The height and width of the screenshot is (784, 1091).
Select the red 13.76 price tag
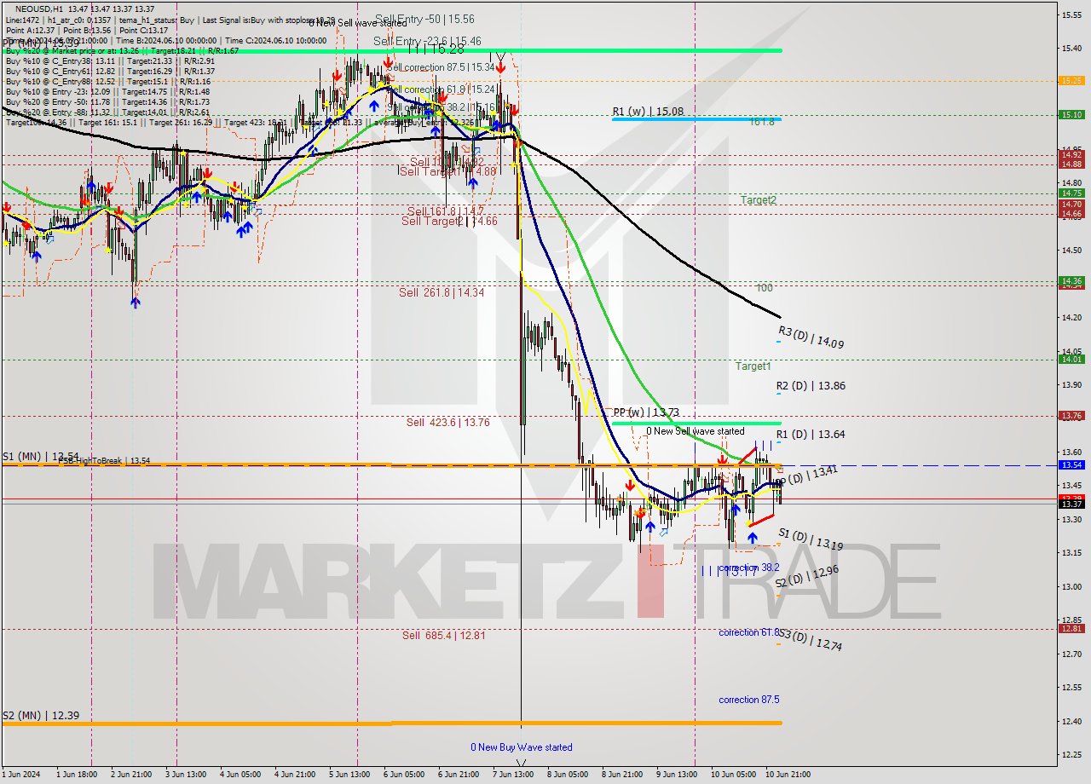pos(1071,416)
